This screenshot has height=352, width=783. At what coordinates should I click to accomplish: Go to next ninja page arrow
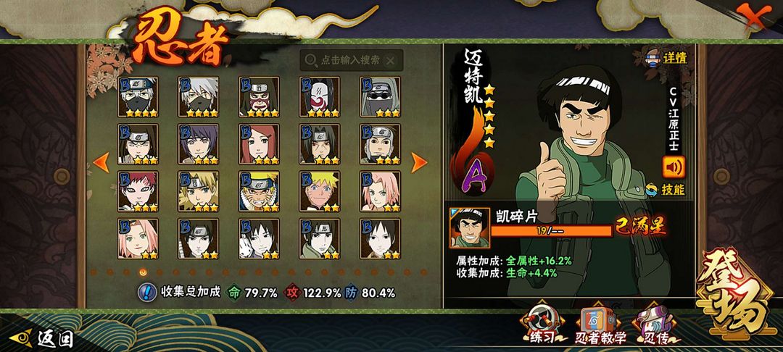click(x=419, y=162)
